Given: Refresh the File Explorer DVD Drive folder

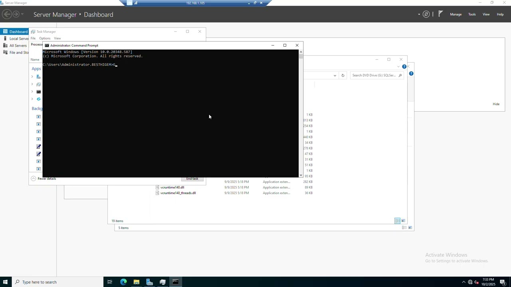Looking at the screenshot, I should [x=343, y=75].
